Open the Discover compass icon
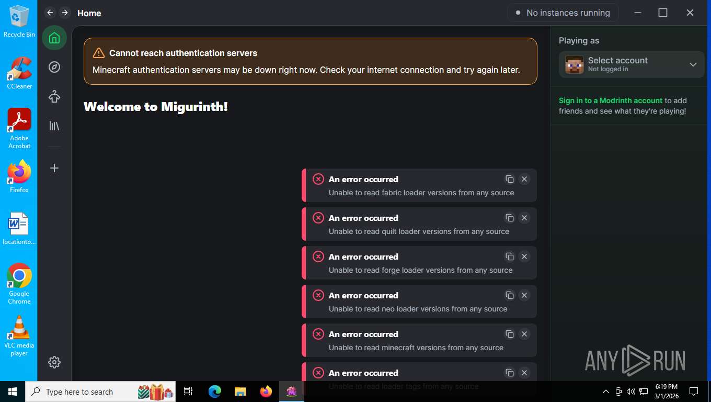The height and width of the screenshot is (402, 711). 54,67
